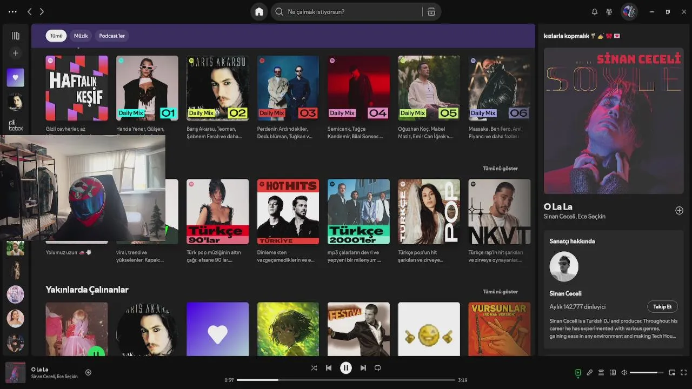The height and width of the screenshot is (389, 692).
Task: Select the Müzik filter chip
Action: [x=81, y=36]
